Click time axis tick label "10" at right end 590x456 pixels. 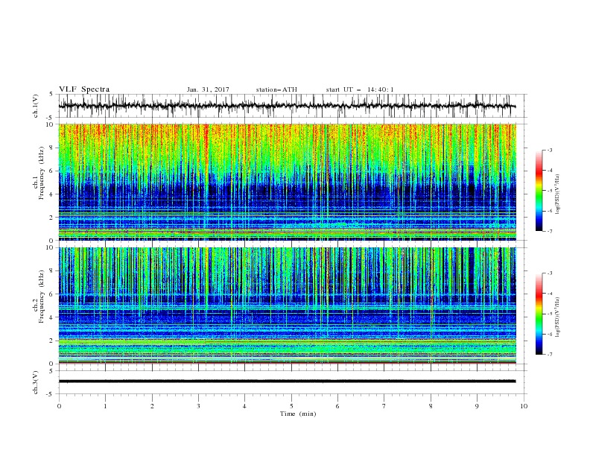(x=524, y=406)
